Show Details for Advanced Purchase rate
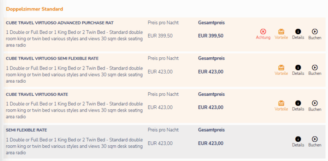 pos(298,34)
